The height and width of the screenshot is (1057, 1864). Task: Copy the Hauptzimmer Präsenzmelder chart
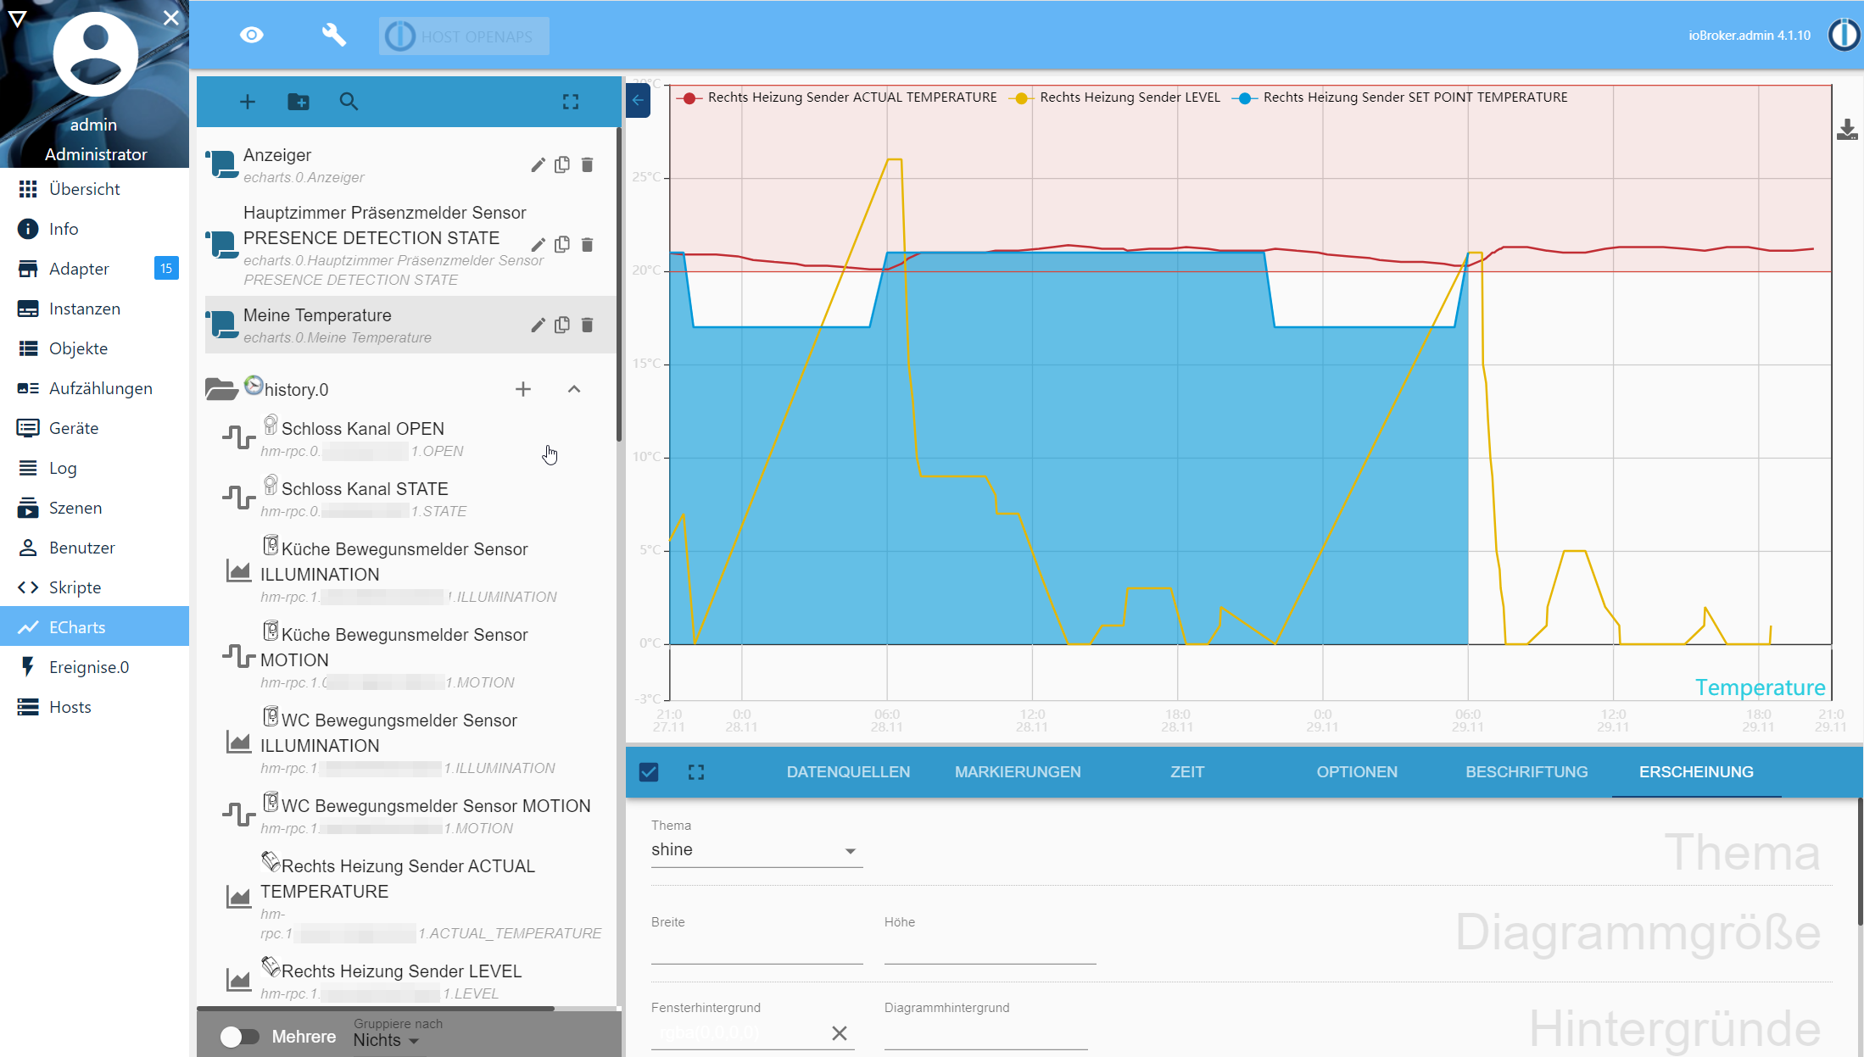[562, 245]
